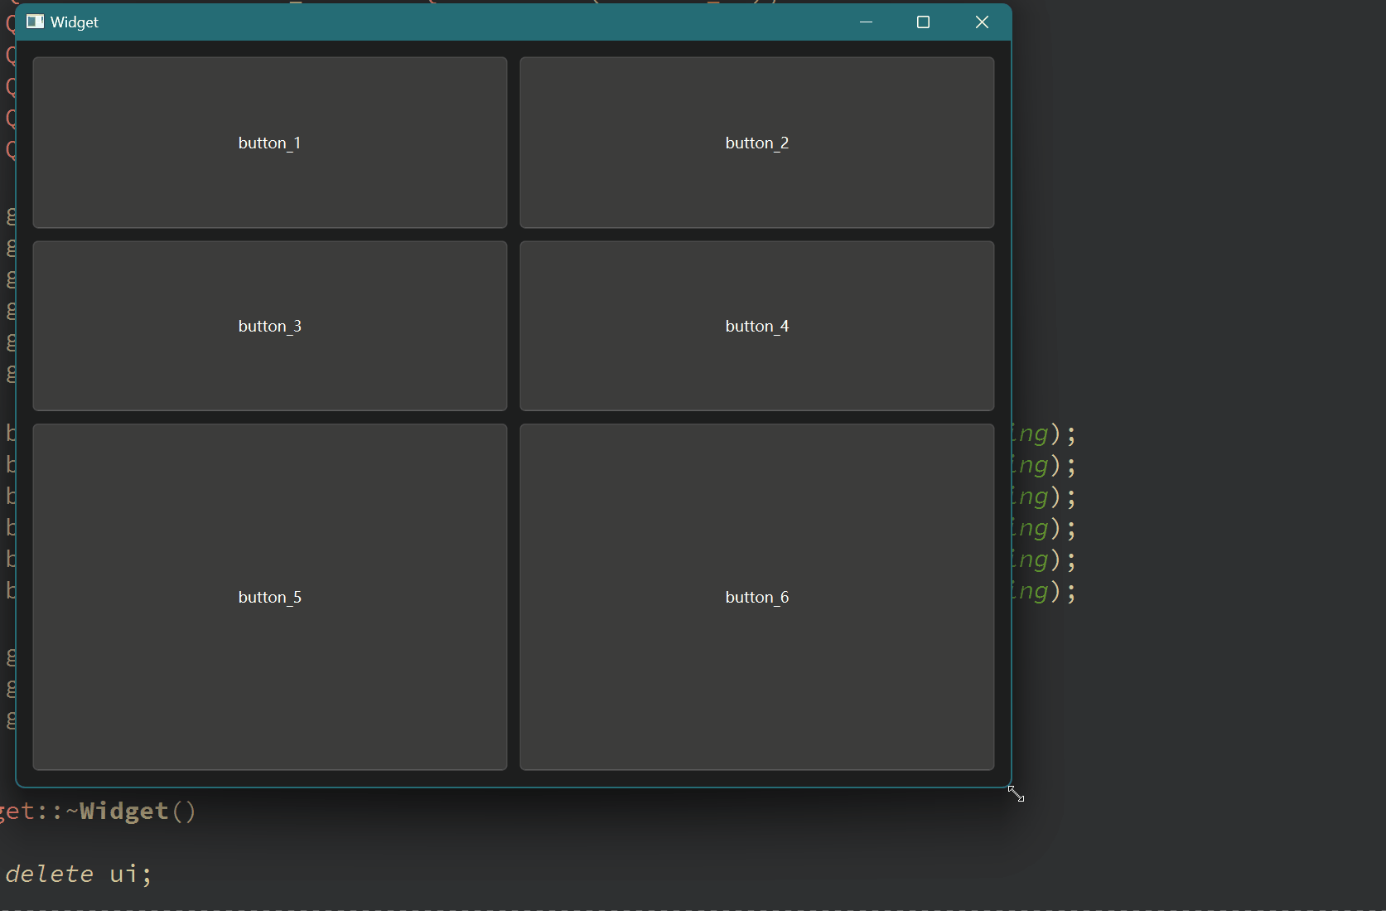Click the empty editor area right of the window

pos(1201,249)
